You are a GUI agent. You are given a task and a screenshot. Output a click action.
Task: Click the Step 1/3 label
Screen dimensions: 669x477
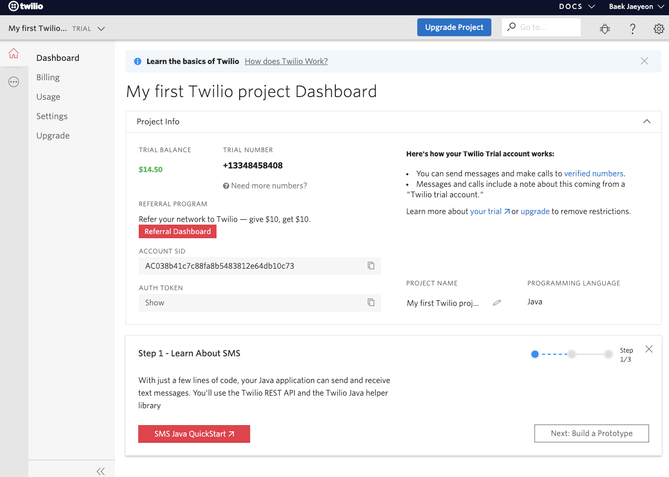626,355
